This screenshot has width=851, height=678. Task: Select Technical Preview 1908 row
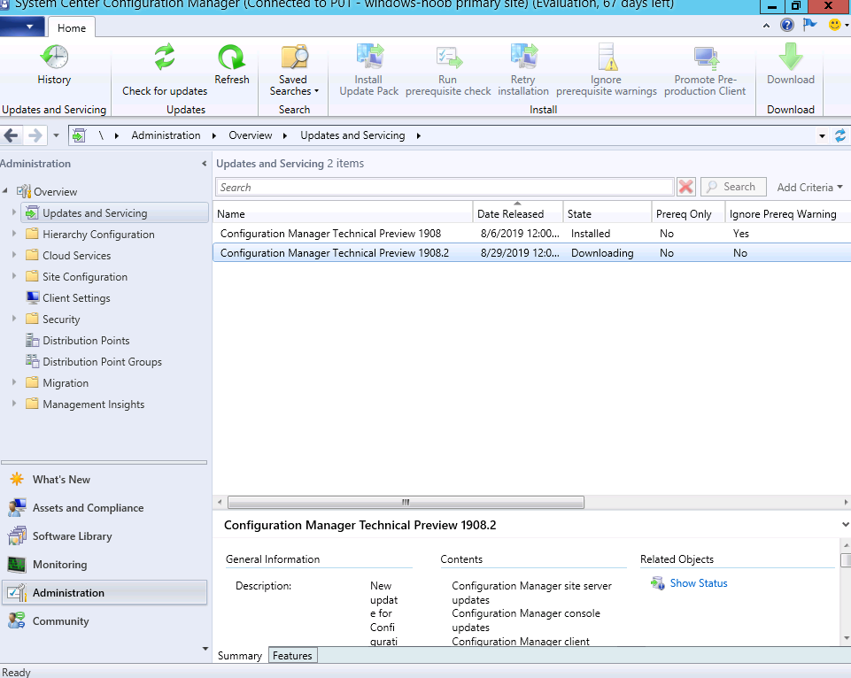tap(532, 234)
